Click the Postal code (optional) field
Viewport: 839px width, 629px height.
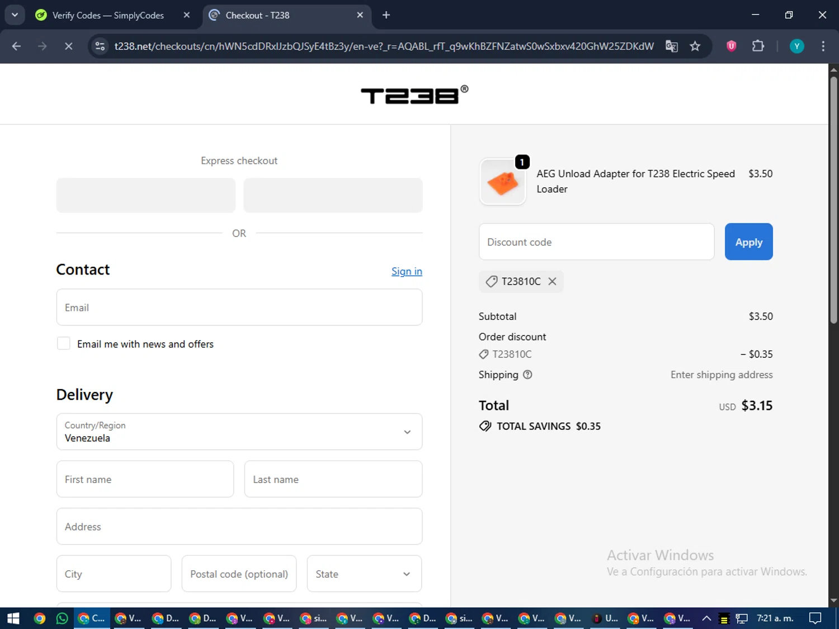[239, 574]
